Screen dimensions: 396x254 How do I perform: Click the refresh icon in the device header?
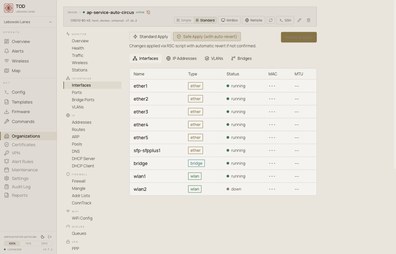[271, 20]
